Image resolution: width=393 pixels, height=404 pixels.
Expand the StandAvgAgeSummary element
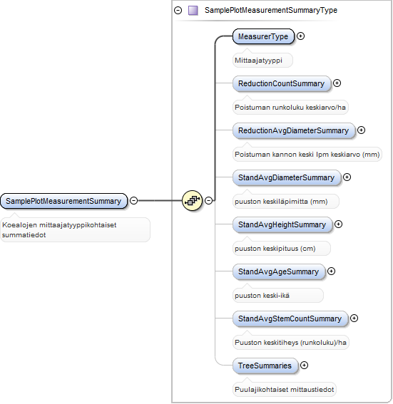331,271
